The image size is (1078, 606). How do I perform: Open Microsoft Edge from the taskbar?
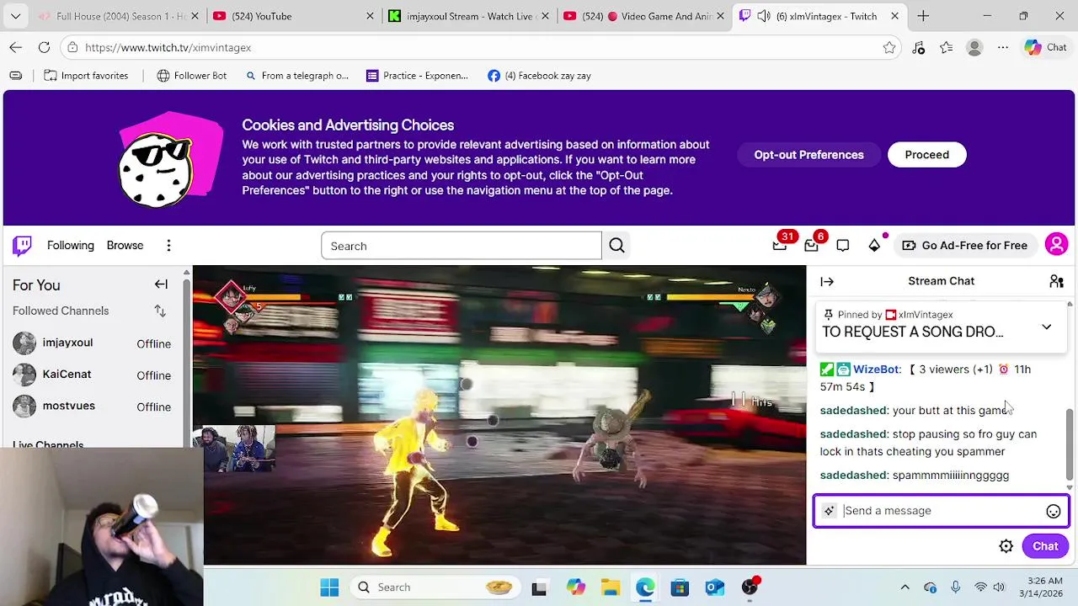[x=645, y=587]
